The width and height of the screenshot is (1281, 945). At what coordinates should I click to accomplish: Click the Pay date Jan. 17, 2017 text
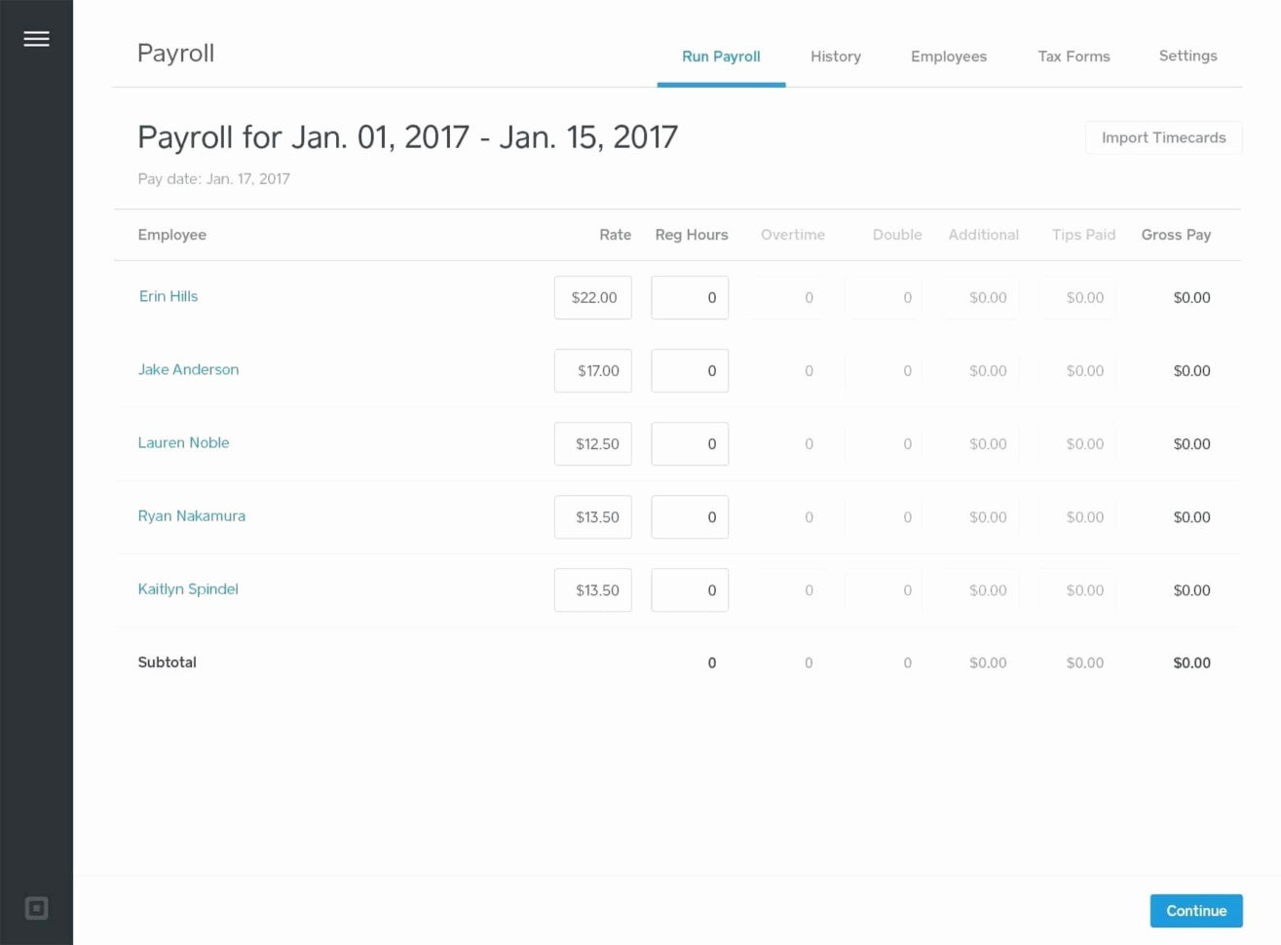click(213, 178)
